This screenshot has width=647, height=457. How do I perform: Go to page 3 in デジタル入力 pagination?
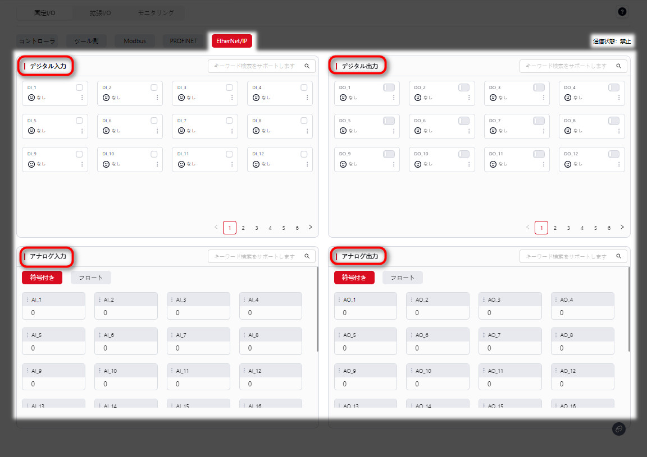(x=257, y=228)
